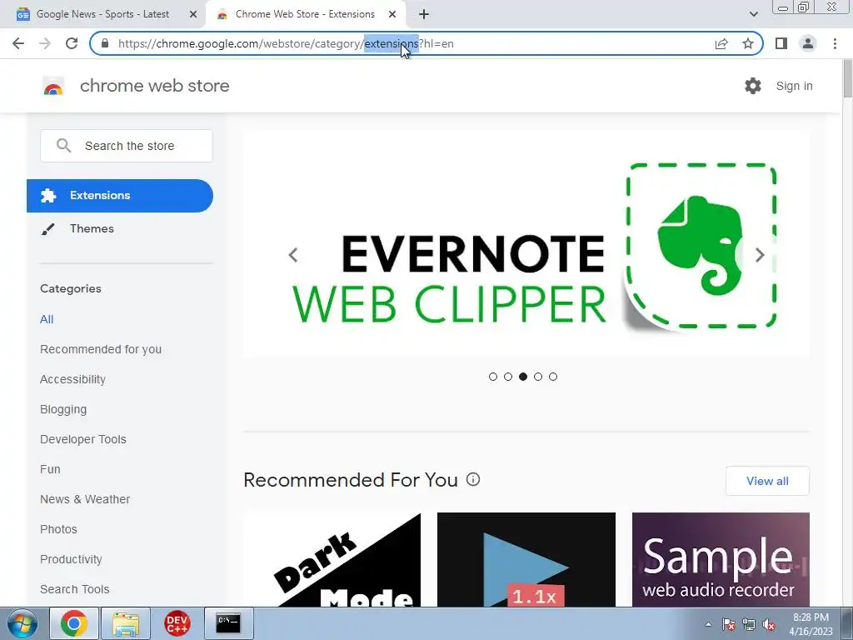Click the network tray icon
The width and height of the screenshot is (853, 640).
tap(749, 624)
